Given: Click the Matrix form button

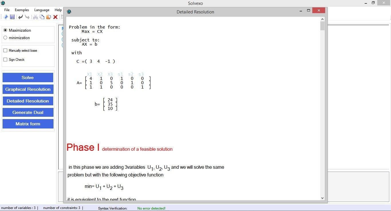Looking at the screenshot, I should [28, 124].
